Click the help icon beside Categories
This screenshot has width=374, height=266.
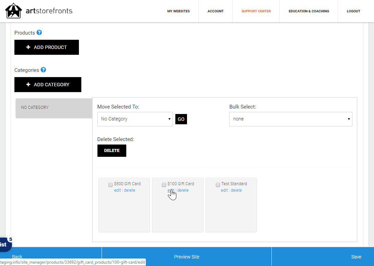(43, 70)
